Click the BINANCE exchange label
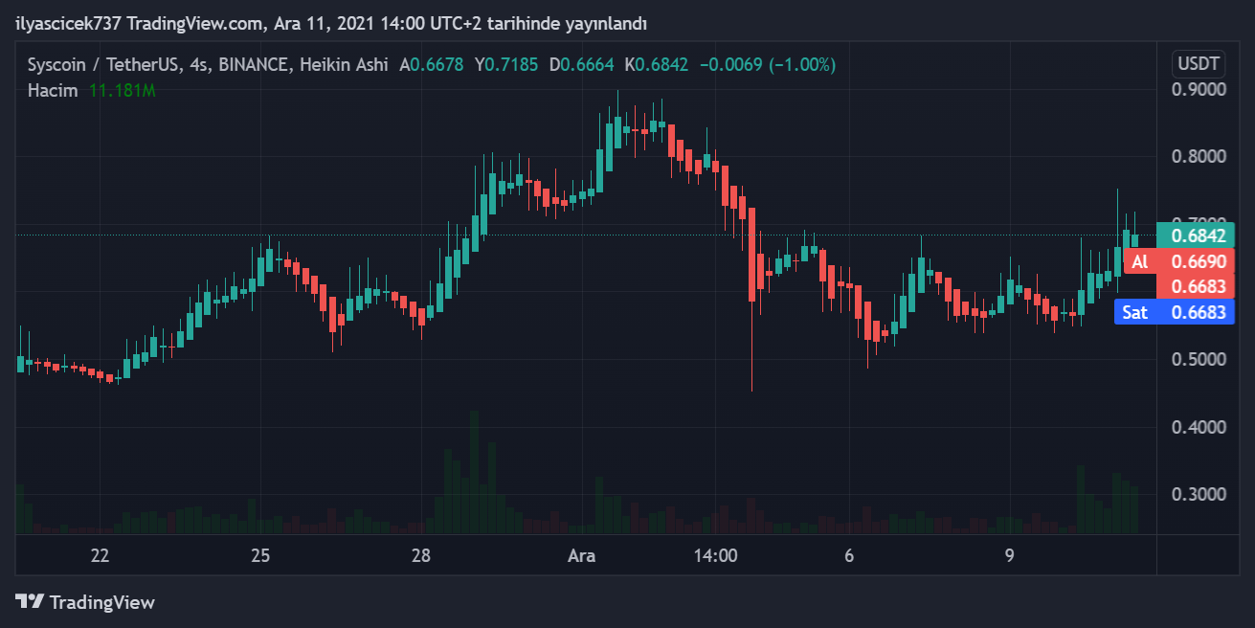 coord(254,65)
